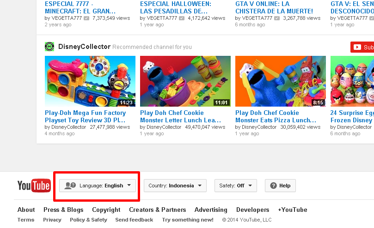The image size is (374, 228).
Task: Click Play Doh Chef Cookie Monster Letter Lunch title
Action: point(180,116)
